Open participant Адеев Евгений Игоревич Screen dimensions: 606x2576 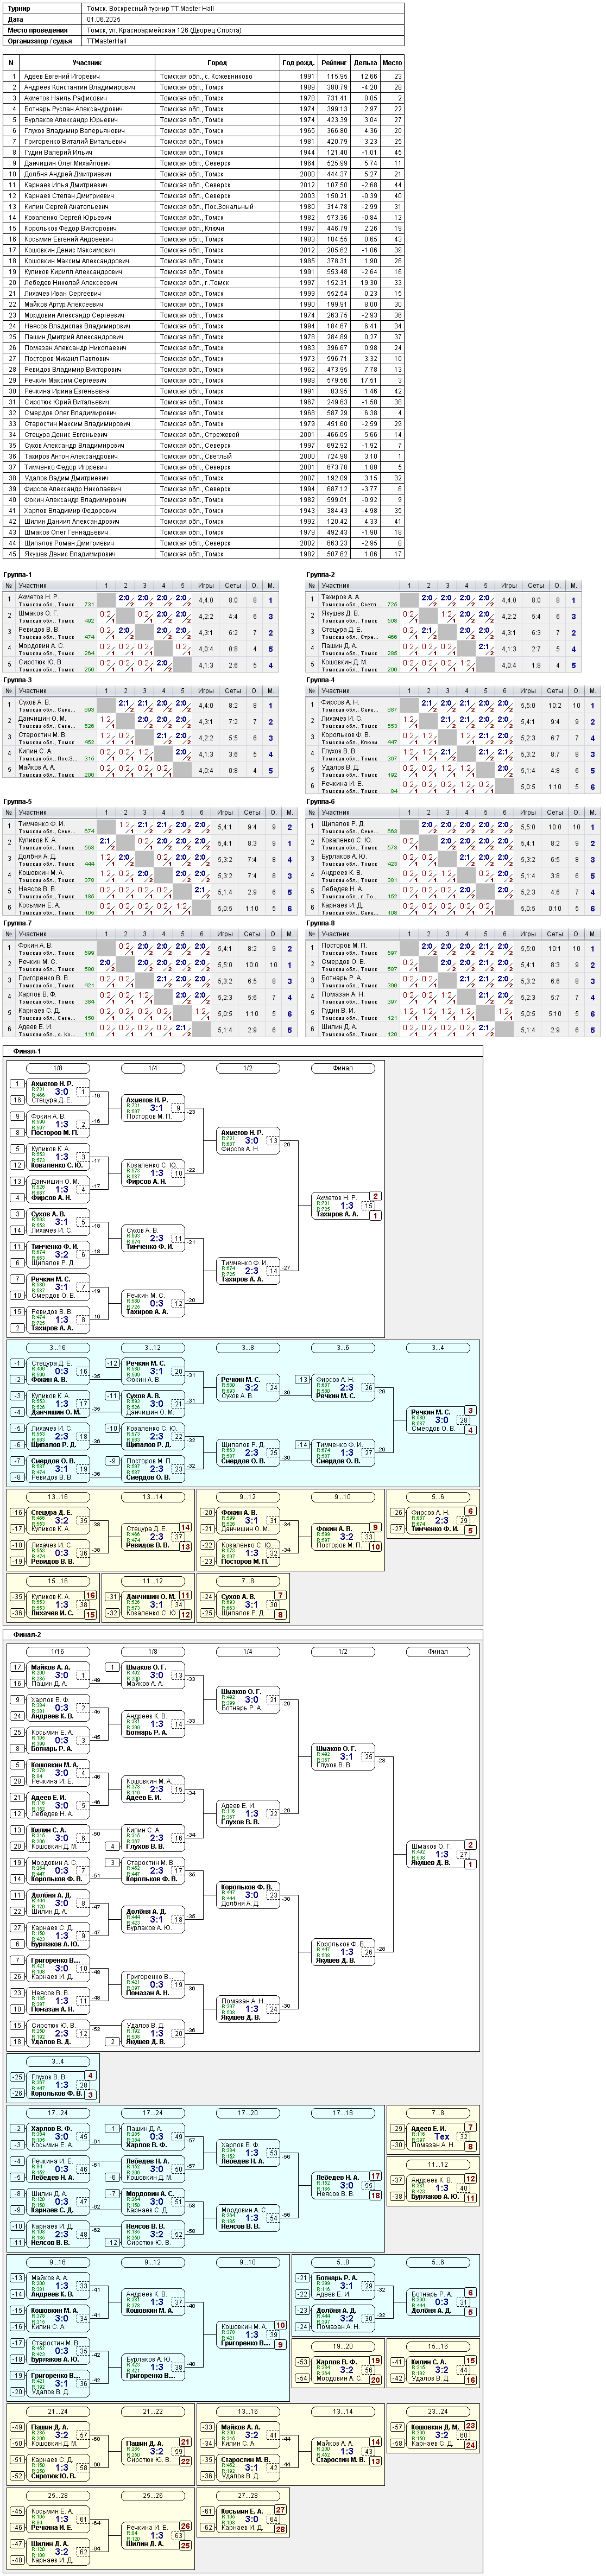pyautogui.click(x=62, y=76)
